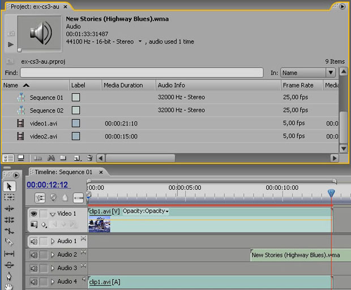Mute the Audio 2 track speaker

click(x=34, y=255)
